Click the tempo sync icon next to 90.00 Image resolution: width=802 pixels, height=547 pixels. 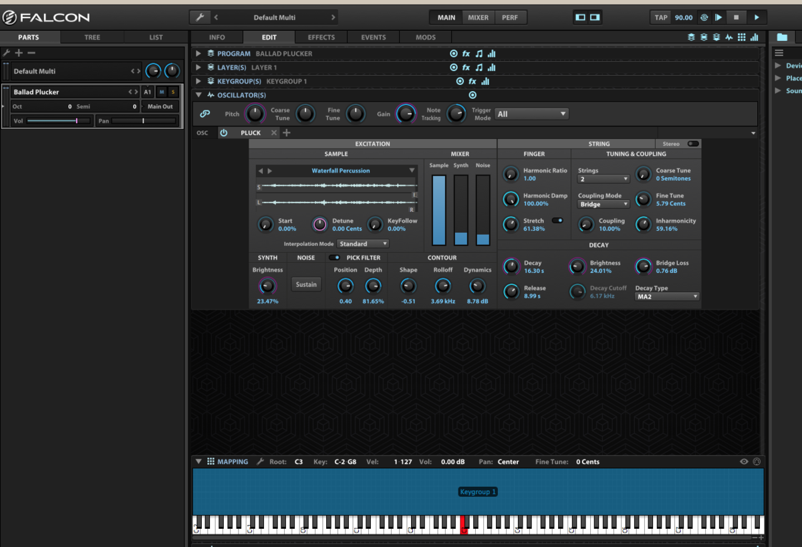pyautogui.click(x=704, y=17)
